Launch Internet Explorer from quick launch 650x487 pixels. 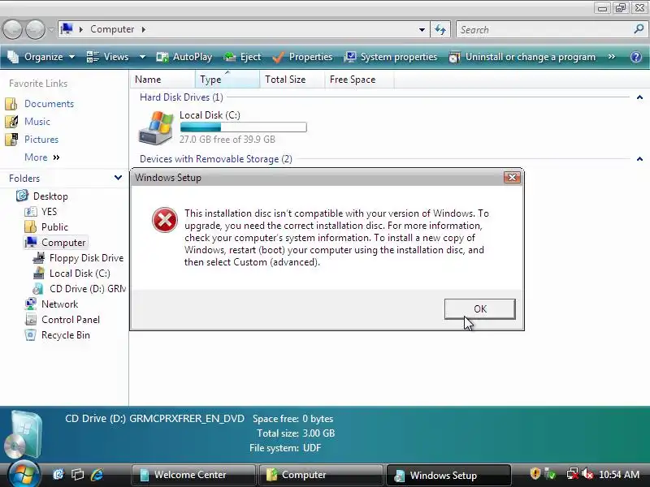coord(97,475)
